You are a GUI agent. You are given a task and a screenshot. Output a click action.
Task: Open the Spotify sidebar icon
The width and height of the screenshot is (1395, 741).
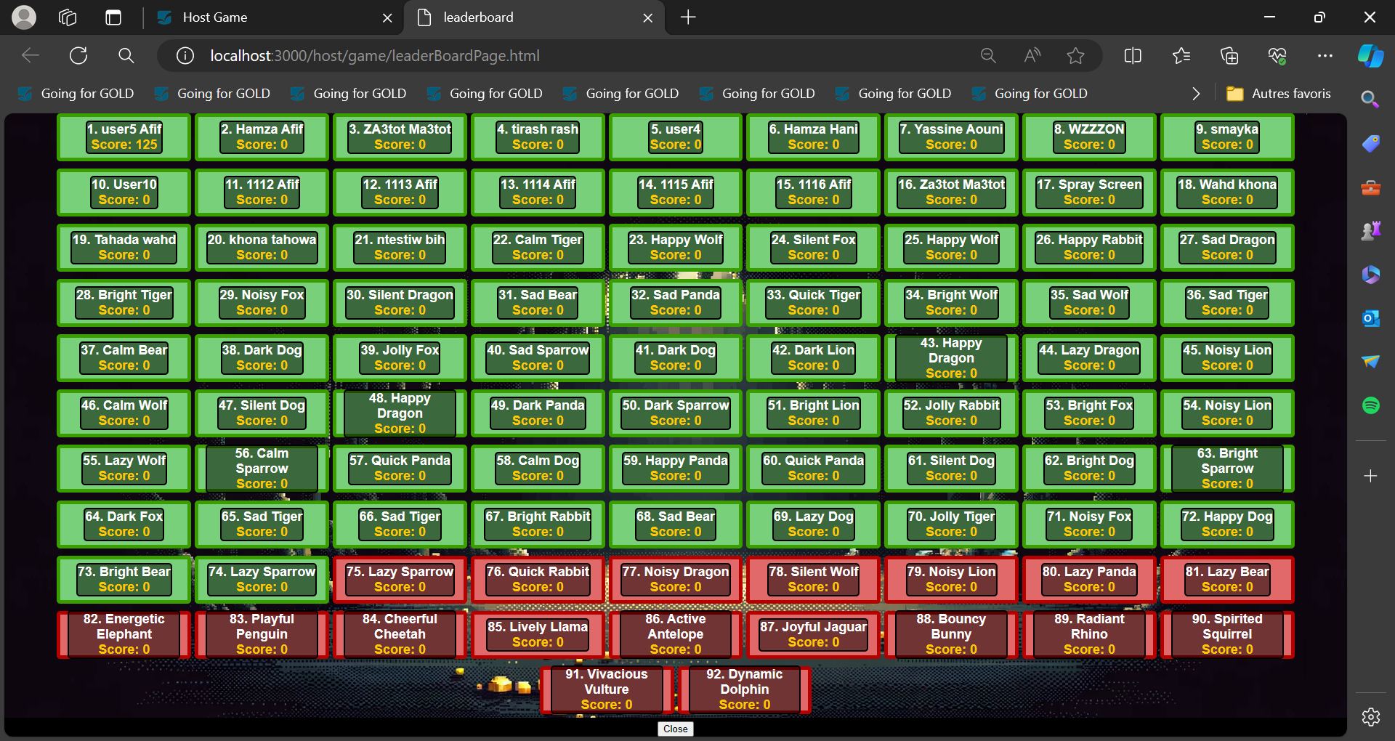pyautogui.click(x=1370, y=405)
